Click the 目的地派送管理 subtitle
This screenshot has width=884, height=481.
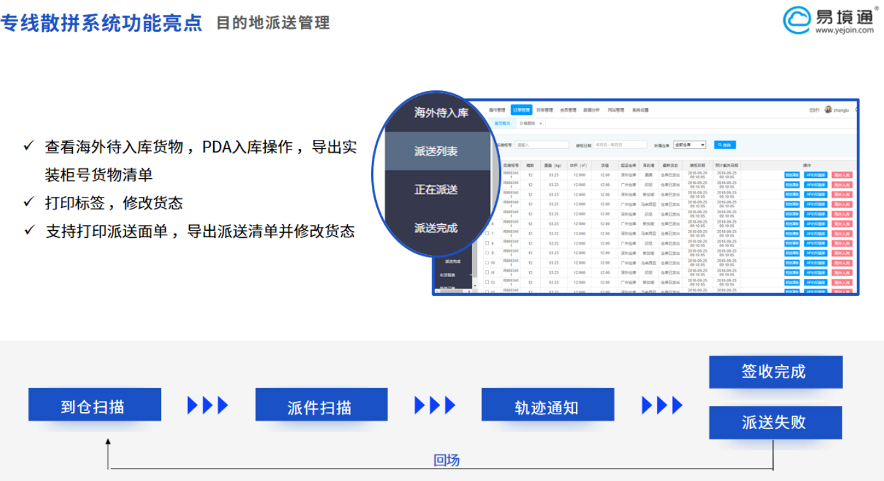click(273, 23)
